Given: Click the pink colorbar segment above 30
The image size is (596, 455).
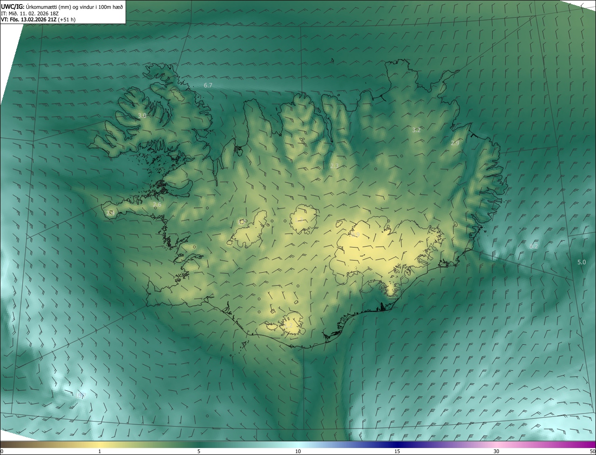Looking at the screenshot, I should [x=496, y=445].
